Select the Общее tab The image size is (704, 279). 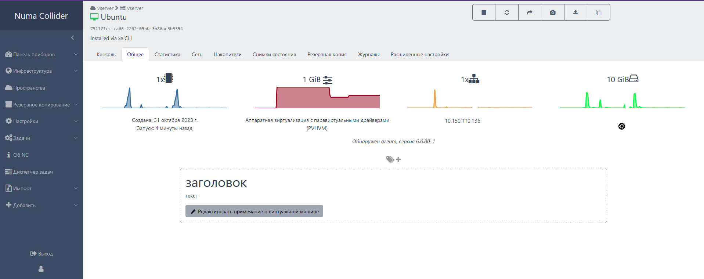point(135,54)
